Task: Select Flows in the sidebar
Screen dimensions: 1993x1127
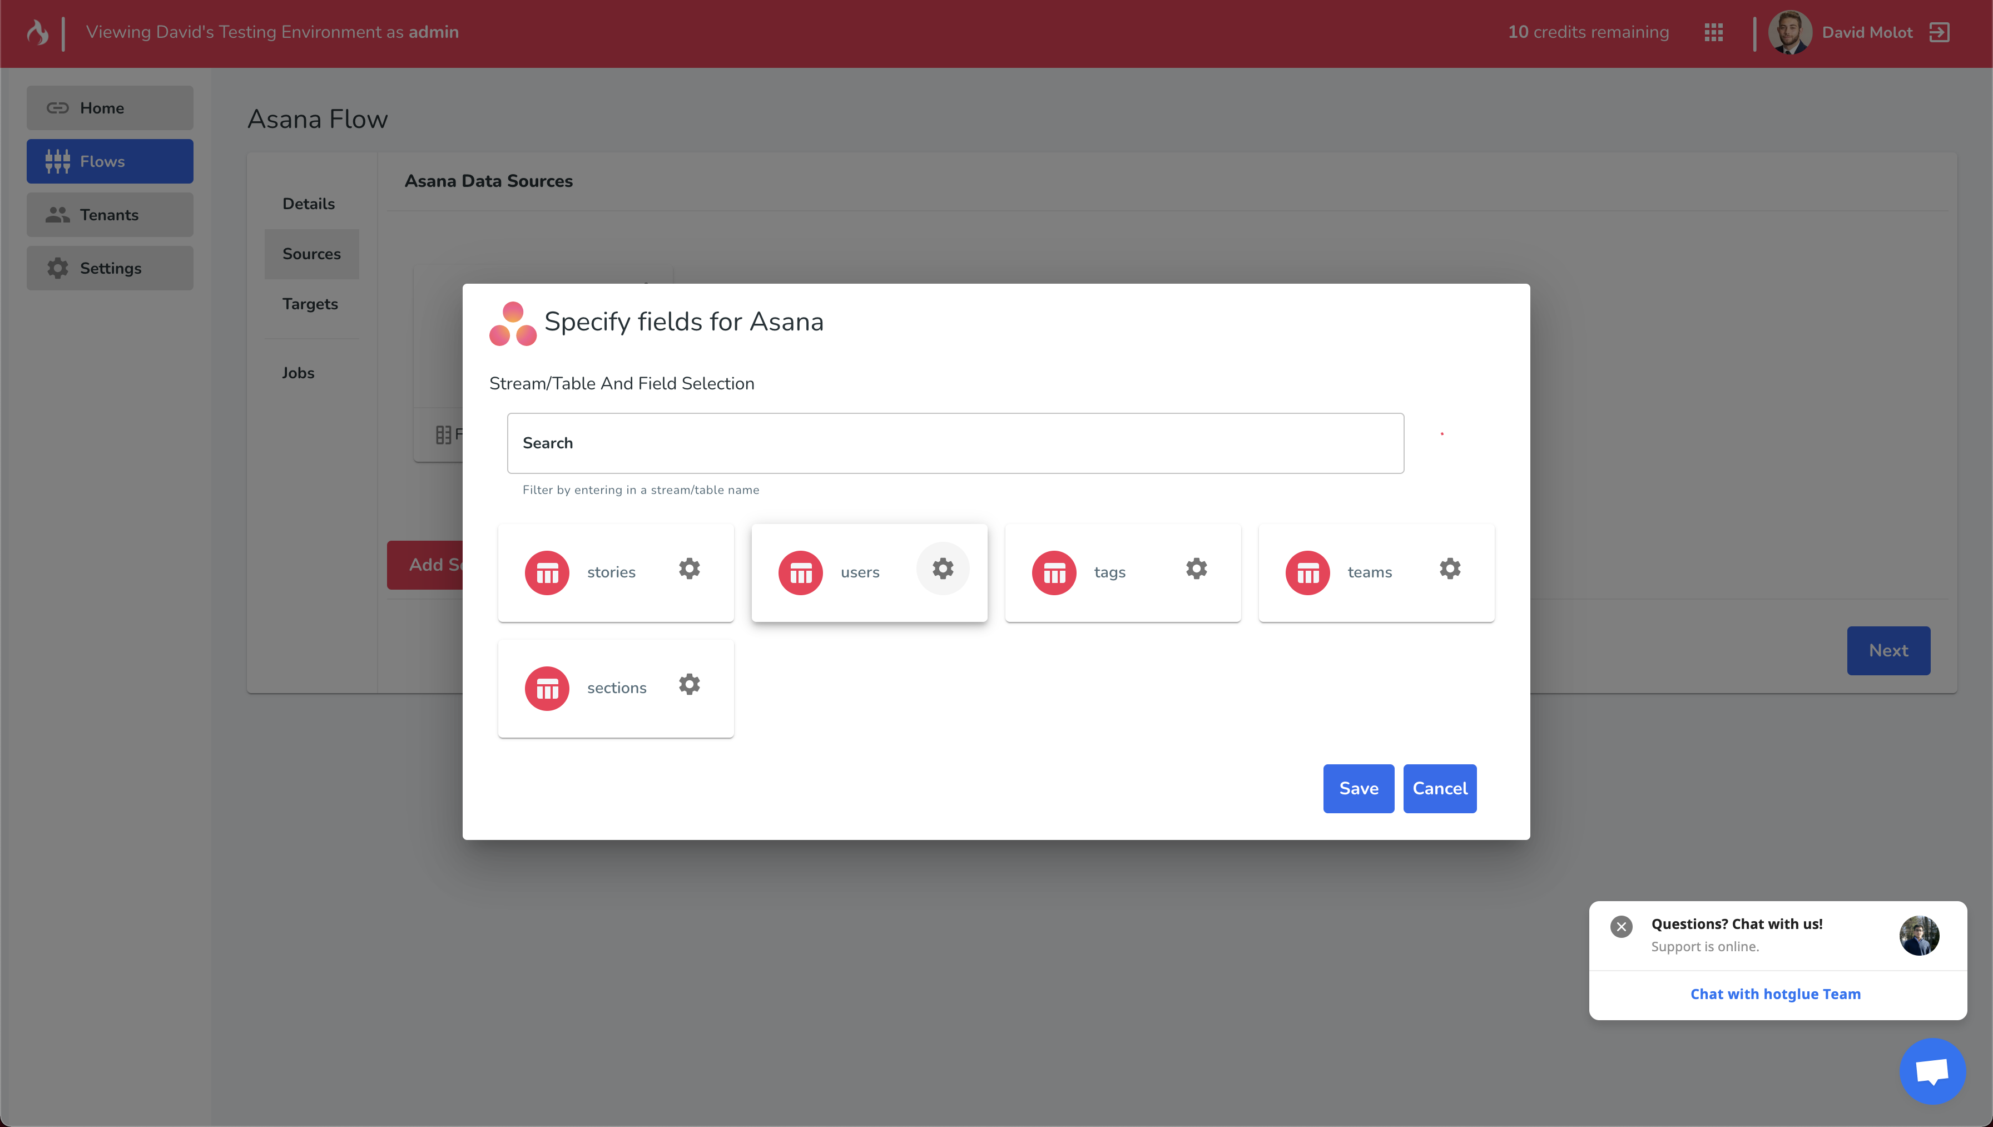Action: tap(110, 161)
